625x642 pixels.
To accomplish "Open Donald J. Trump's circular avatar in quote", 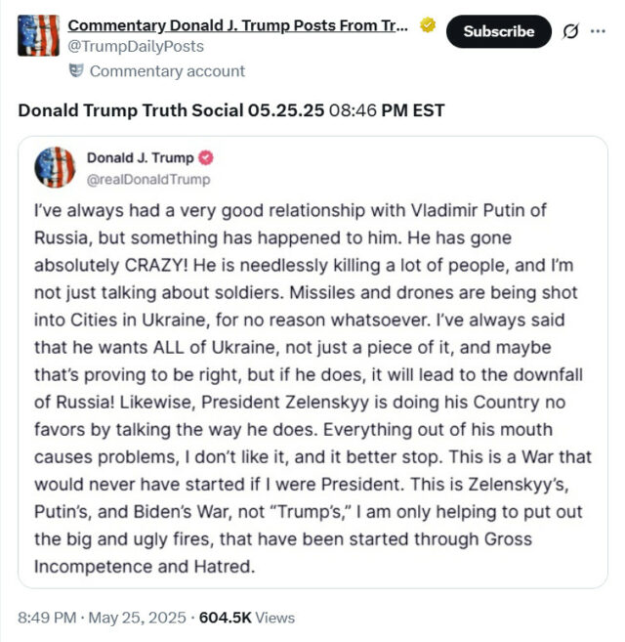I will pos(55,167).
